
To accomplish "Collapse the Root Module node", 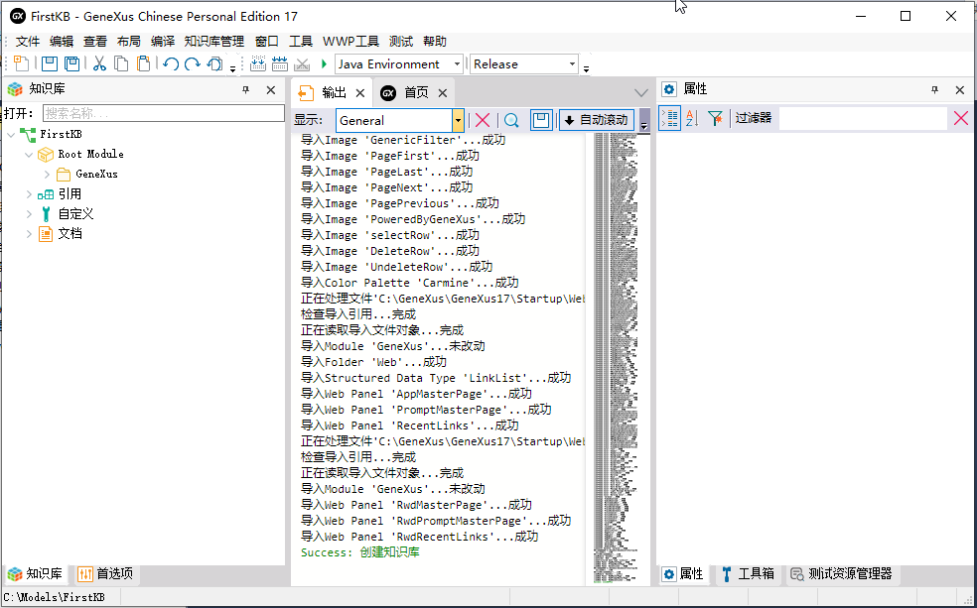I will [29, 154].
